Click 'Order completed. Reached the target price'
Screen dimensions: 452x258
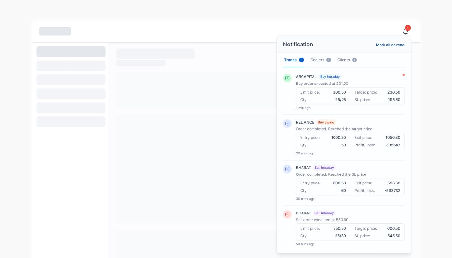[334, 129]
